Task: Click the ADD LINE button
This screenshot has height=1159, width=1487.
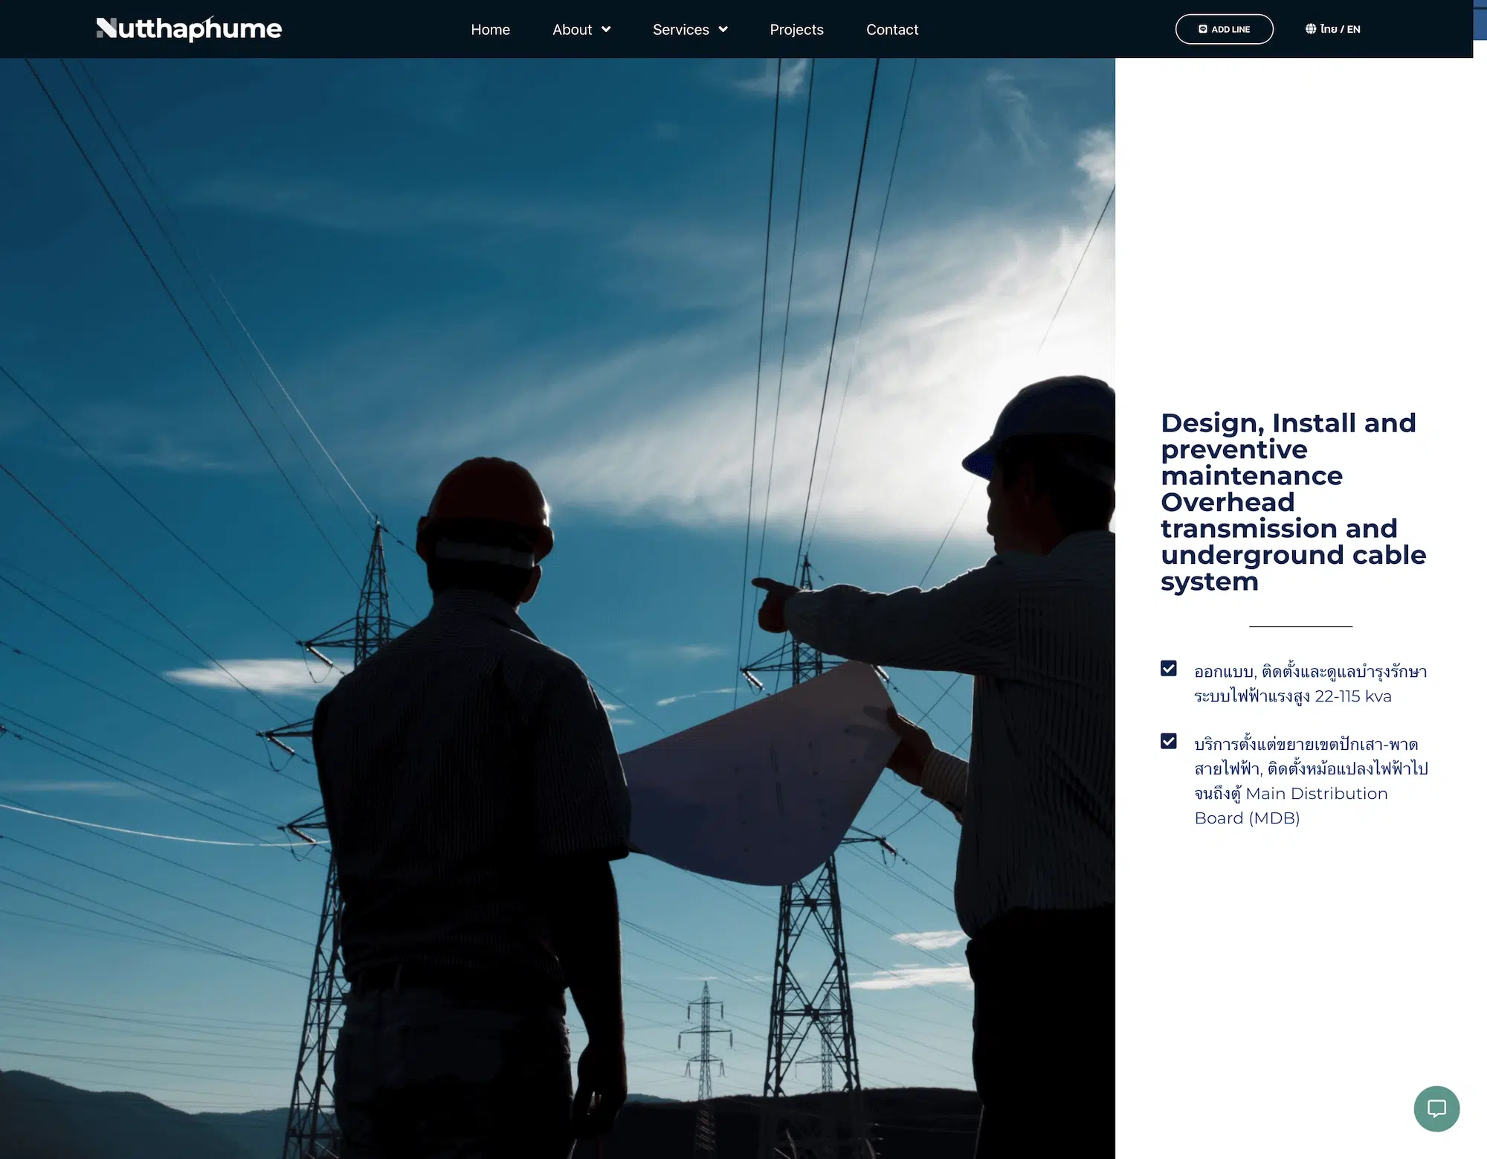Action: click(x=1224, y=29)
